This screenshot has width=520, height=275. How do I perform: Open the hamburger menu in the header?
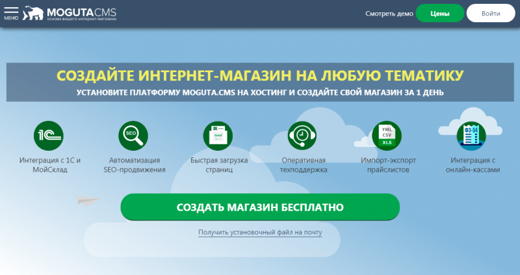point(11,13)
